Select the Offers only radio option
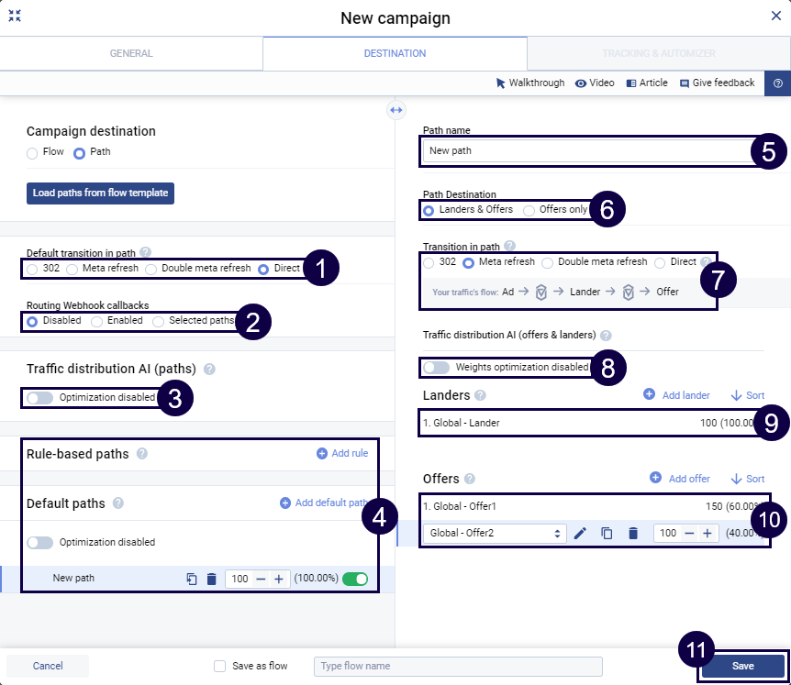 click(x=529, y=210)
